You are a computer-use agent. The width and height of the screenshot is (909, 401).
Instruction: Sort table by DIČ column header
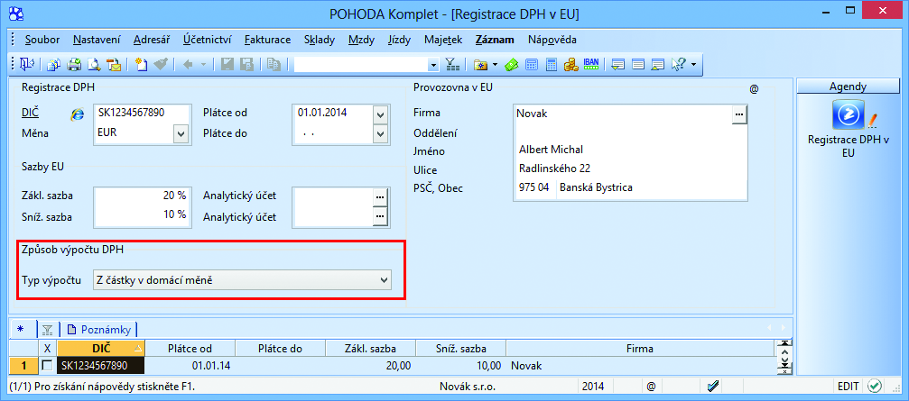tap(100, 349)
